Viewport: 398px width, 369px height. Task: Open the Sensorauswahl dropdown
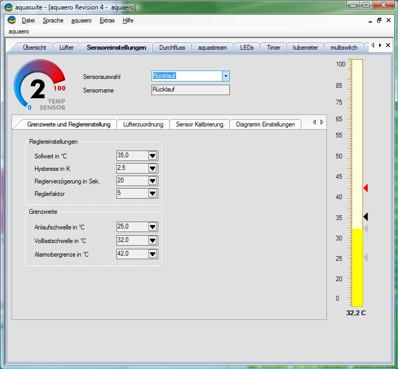coord(226,76)
